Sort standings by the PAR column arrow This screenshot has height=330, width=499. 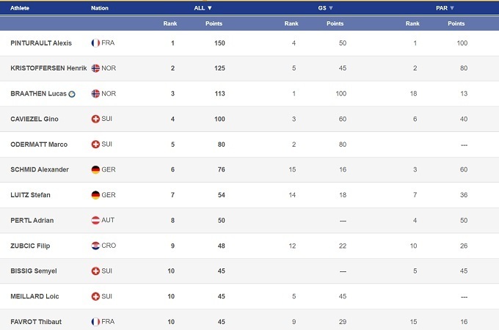[x=452, y=8]
